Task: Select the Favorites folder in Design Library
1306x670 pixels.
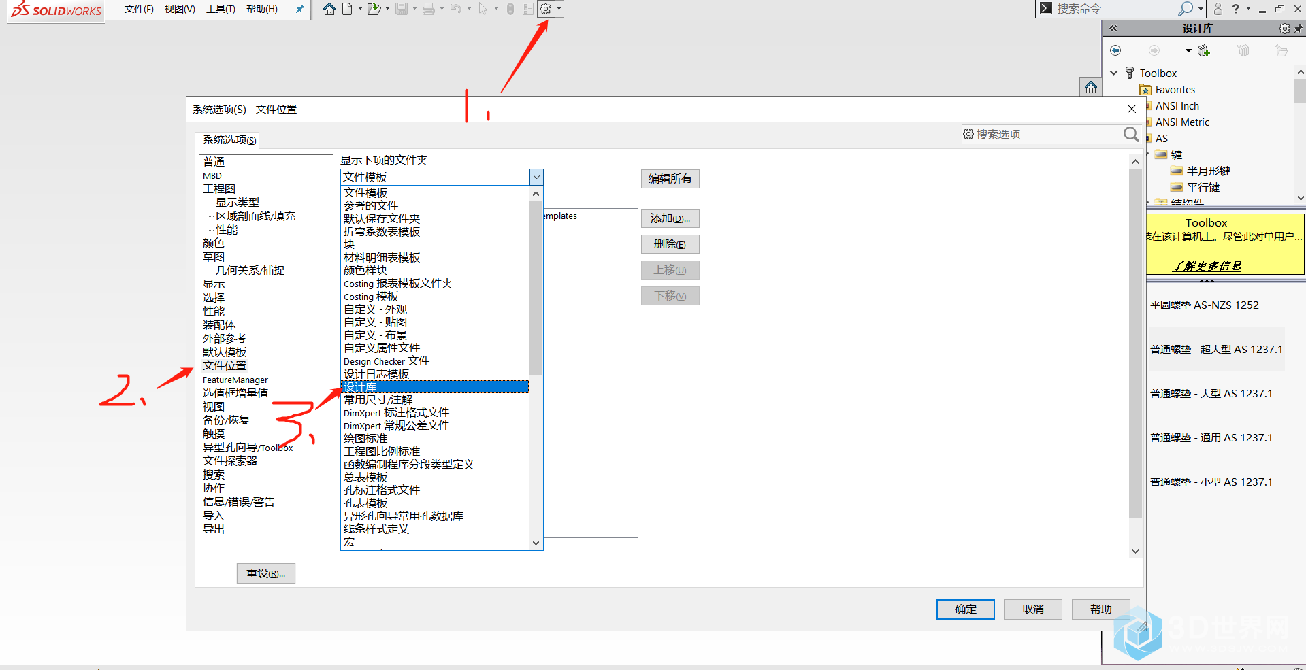Action: click(x=1175, y=90)
